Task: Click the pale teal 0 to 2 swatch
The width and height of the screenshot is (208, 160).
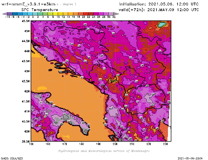Action: click(35, 14)
